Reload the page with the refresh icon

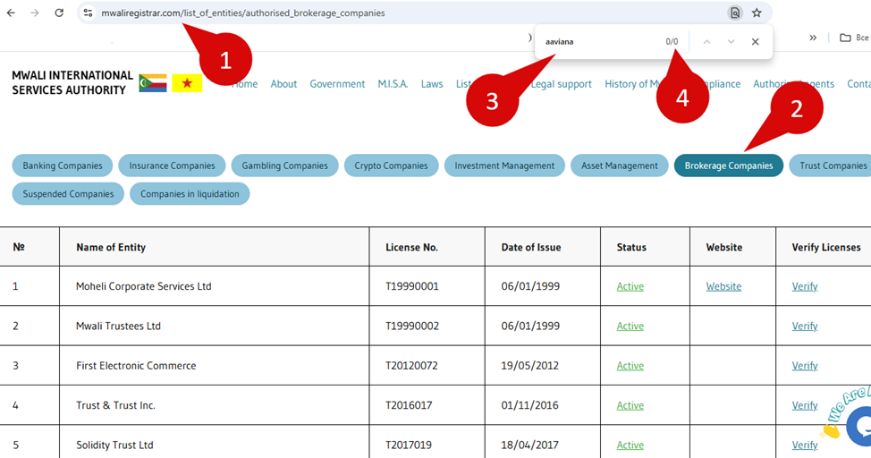(59, 13)
